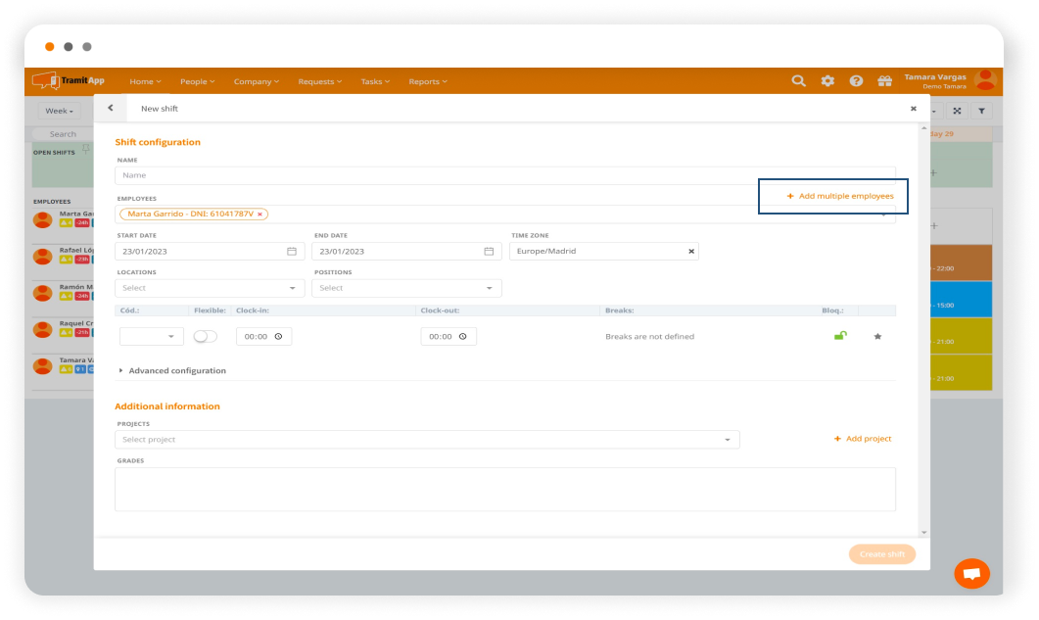Open the gift box icon in header

884,81
